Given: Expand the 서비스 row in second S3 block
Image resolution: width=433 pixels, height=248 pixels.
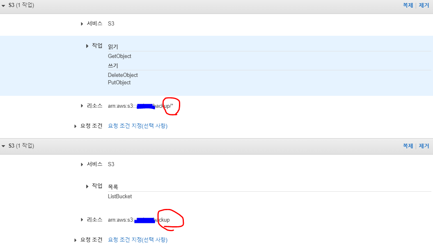Looking at the screenshot, I should coord(82,165).
